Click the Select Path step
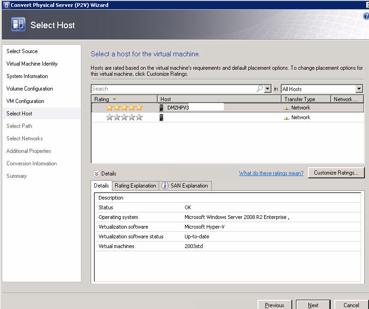Image resolution: width=369 pixels, height=309 pixels. pos(19,126)
